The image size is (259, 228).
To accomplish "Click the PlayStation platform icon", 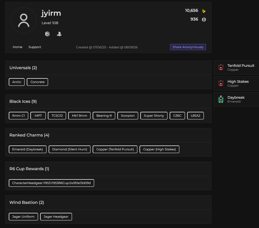I will tap(59, 34).
